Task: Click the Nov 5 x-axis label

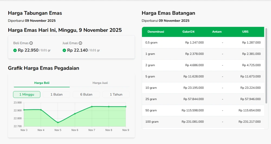Action: point(58,130)
